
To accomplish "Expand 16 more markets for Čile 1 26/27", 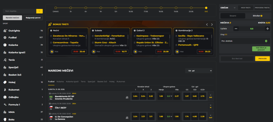I will [x=211, y=106].
